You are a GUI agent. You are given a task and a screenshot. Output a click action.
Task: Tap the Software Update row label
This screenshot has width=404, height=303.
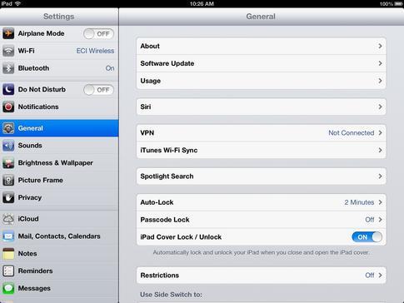pos(167,63)
